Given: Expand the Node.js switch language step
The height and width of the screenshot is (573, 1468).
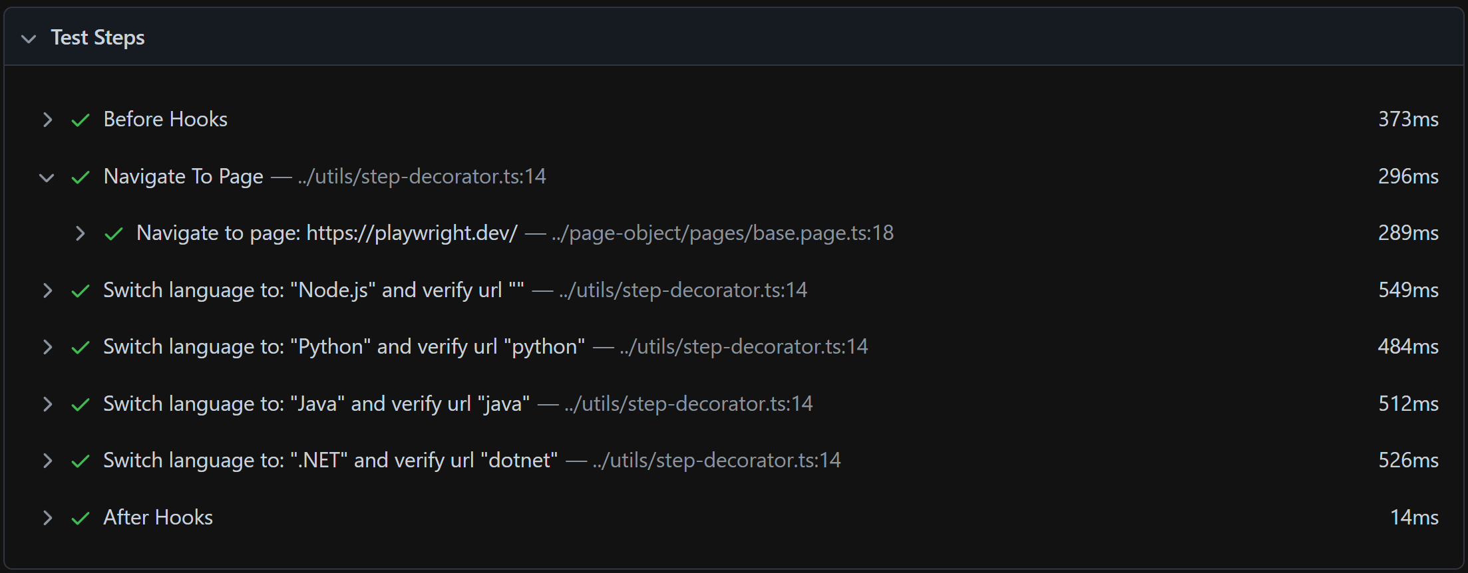Looking at the screenshot, I should 47,290.
